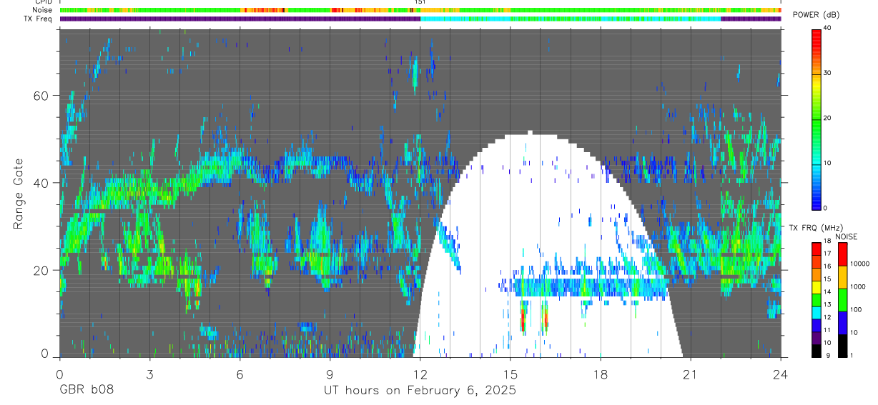Image resolution: width=878 pixels, height=405 pixels.
Task: Click the 40 tick on the Range Gate axis
Action: click(x=42, y=183)
